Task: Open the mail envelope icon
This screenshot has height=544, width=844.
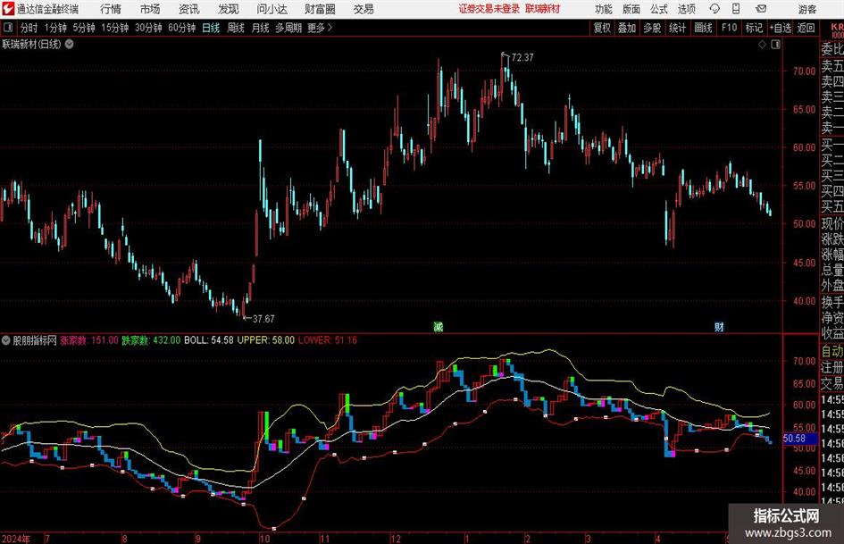Action: (761, 9)
